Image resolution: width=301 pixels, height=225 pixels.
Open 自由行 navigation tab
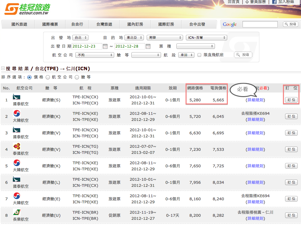click(x=77, y=24)
